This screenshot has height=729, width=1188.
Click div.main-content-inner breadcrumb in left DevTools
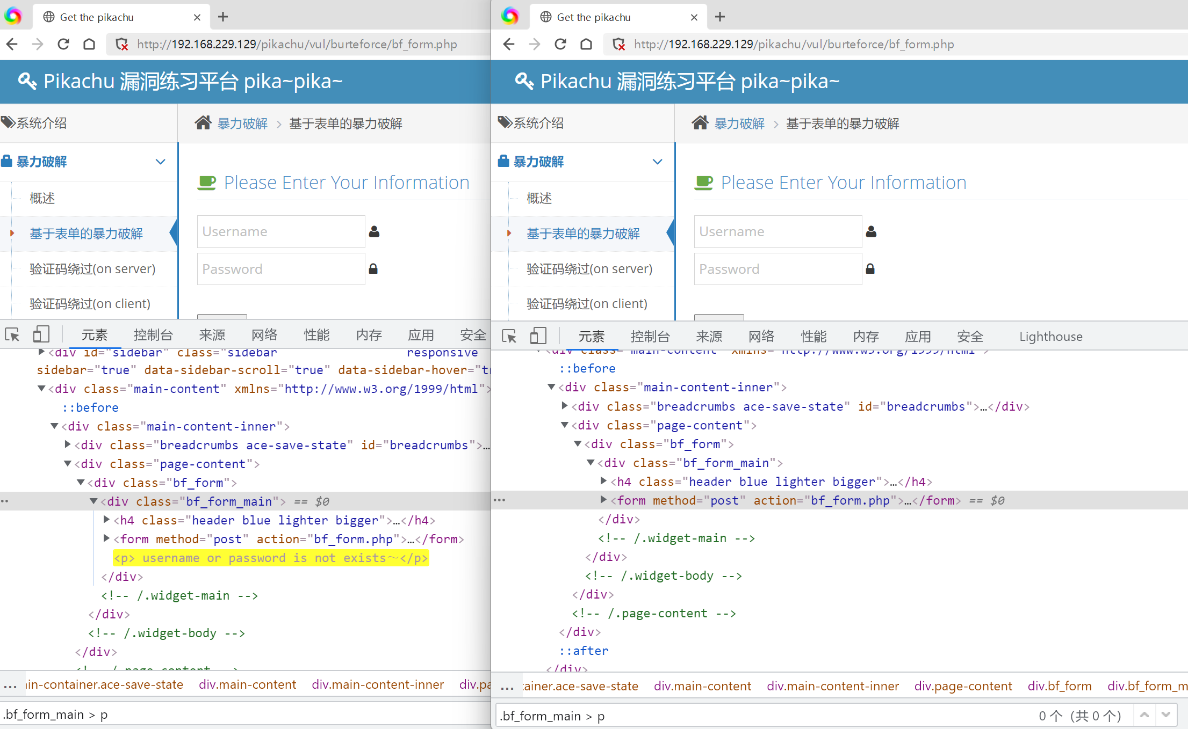tap(378, 684)
